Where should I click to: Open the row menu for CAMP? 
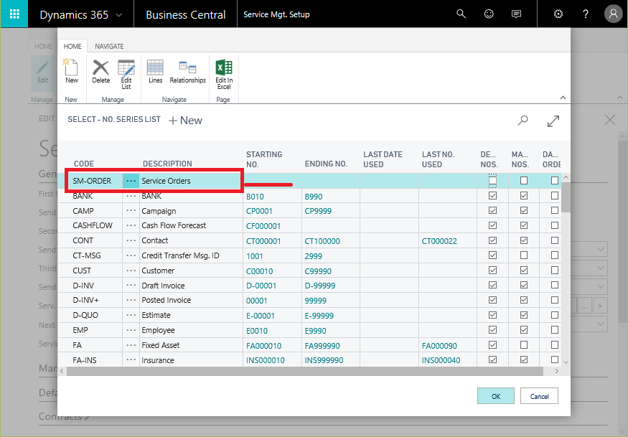coord(131,211)
